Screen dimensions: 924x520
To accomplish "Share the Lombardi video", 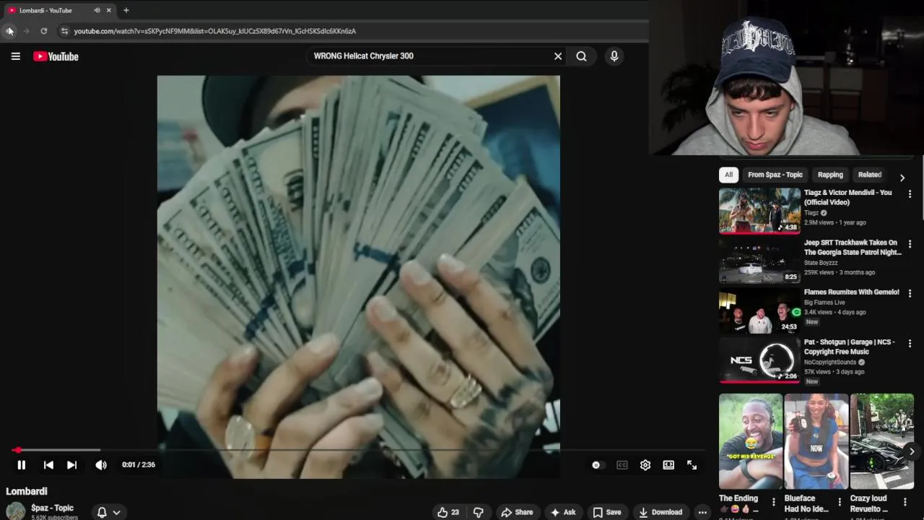I will click(x=517, y=512).
